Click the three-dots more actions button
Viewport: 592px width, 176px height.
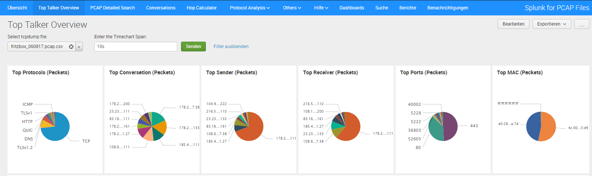tap(581, 24)
